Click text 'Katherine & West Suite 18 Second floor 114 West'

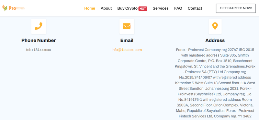tap(215, 83)
